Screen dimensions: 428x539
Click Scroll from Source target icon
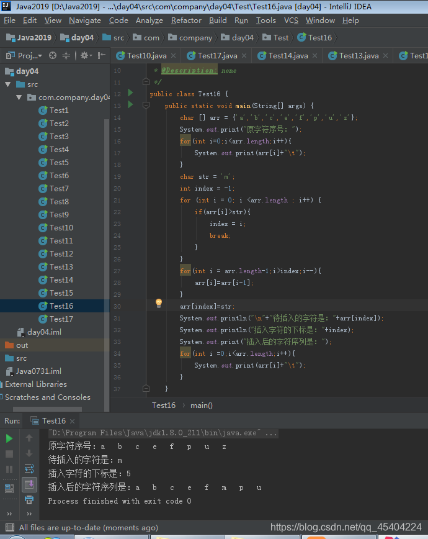53,55
